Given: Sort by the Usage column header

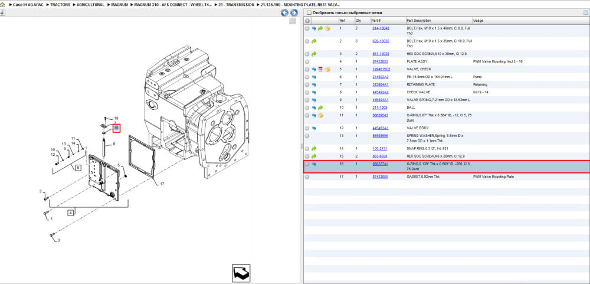Looking at the screenshot, I should point(478,20).
